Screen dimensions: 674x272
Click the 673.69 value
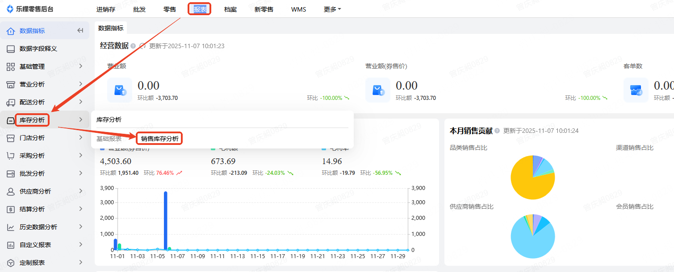coord(223,161)
